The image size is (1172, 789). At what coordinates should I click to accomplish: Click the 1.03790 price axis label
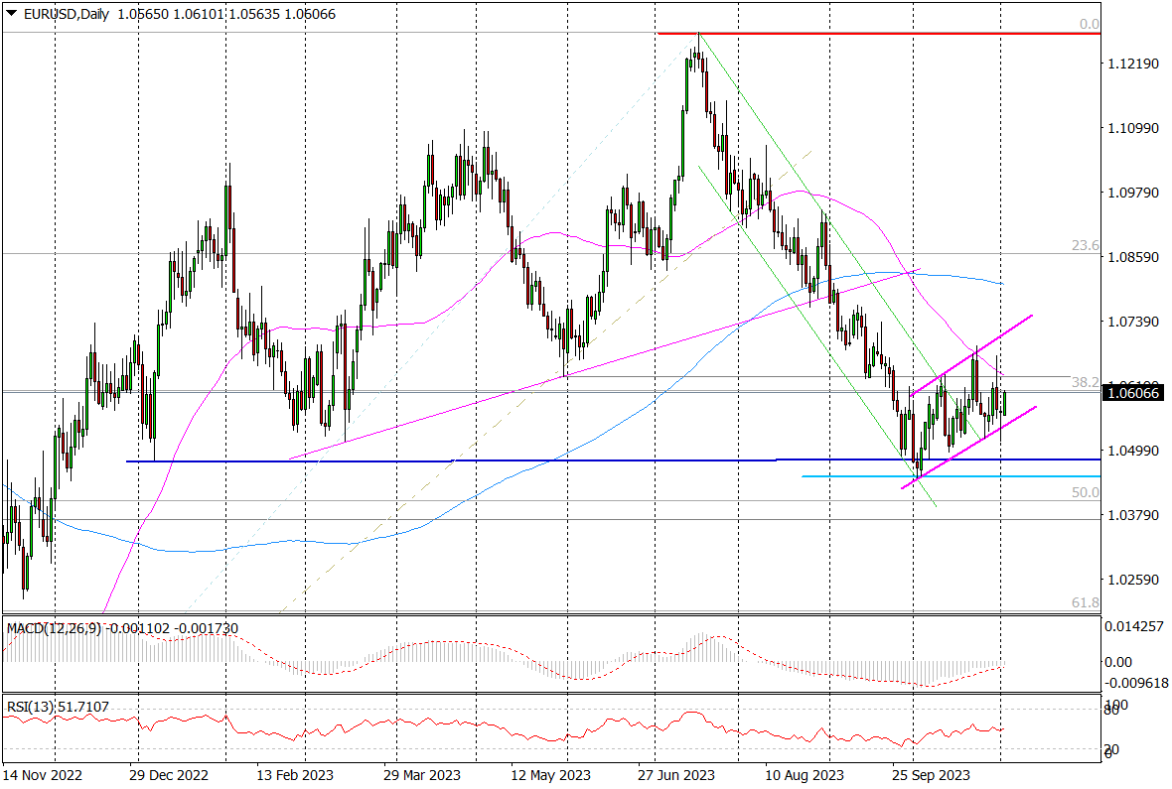1133,515
